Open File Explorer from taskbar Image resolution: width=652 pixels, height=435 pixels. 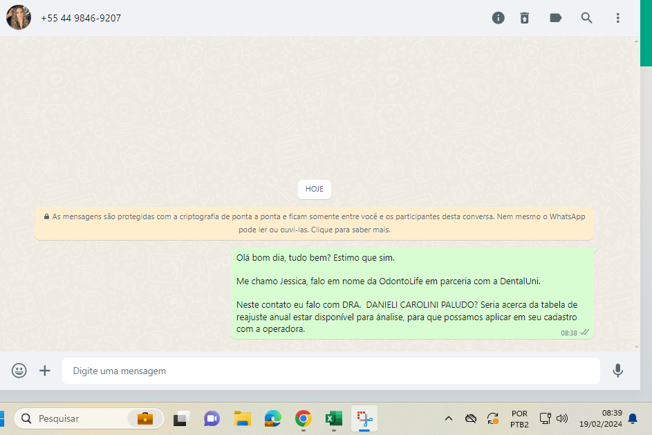243,418
